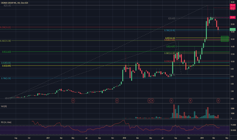The image size is (237, 140).
Task: Click the 2018 label on the time axis
Action: [124, 138]
